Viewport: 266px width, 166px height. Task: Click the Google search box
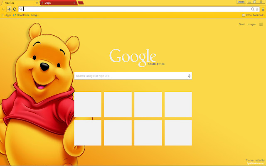[131, 76]
